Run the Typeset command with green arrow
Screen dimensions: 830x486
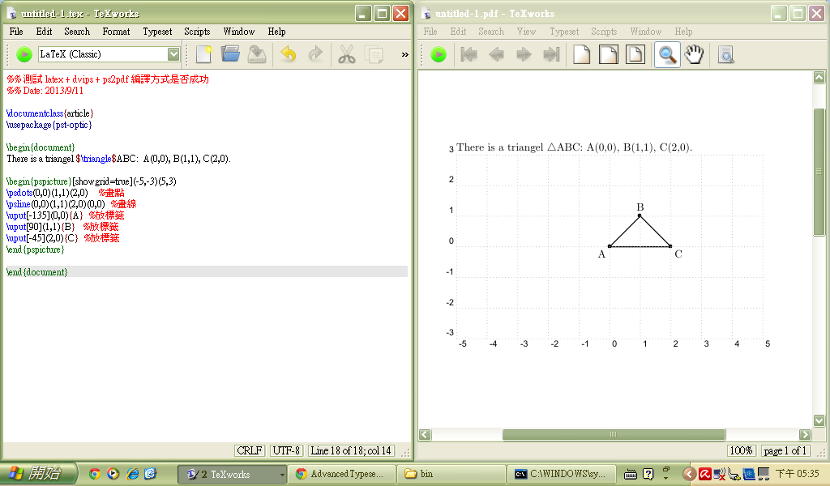coord(23,55)
